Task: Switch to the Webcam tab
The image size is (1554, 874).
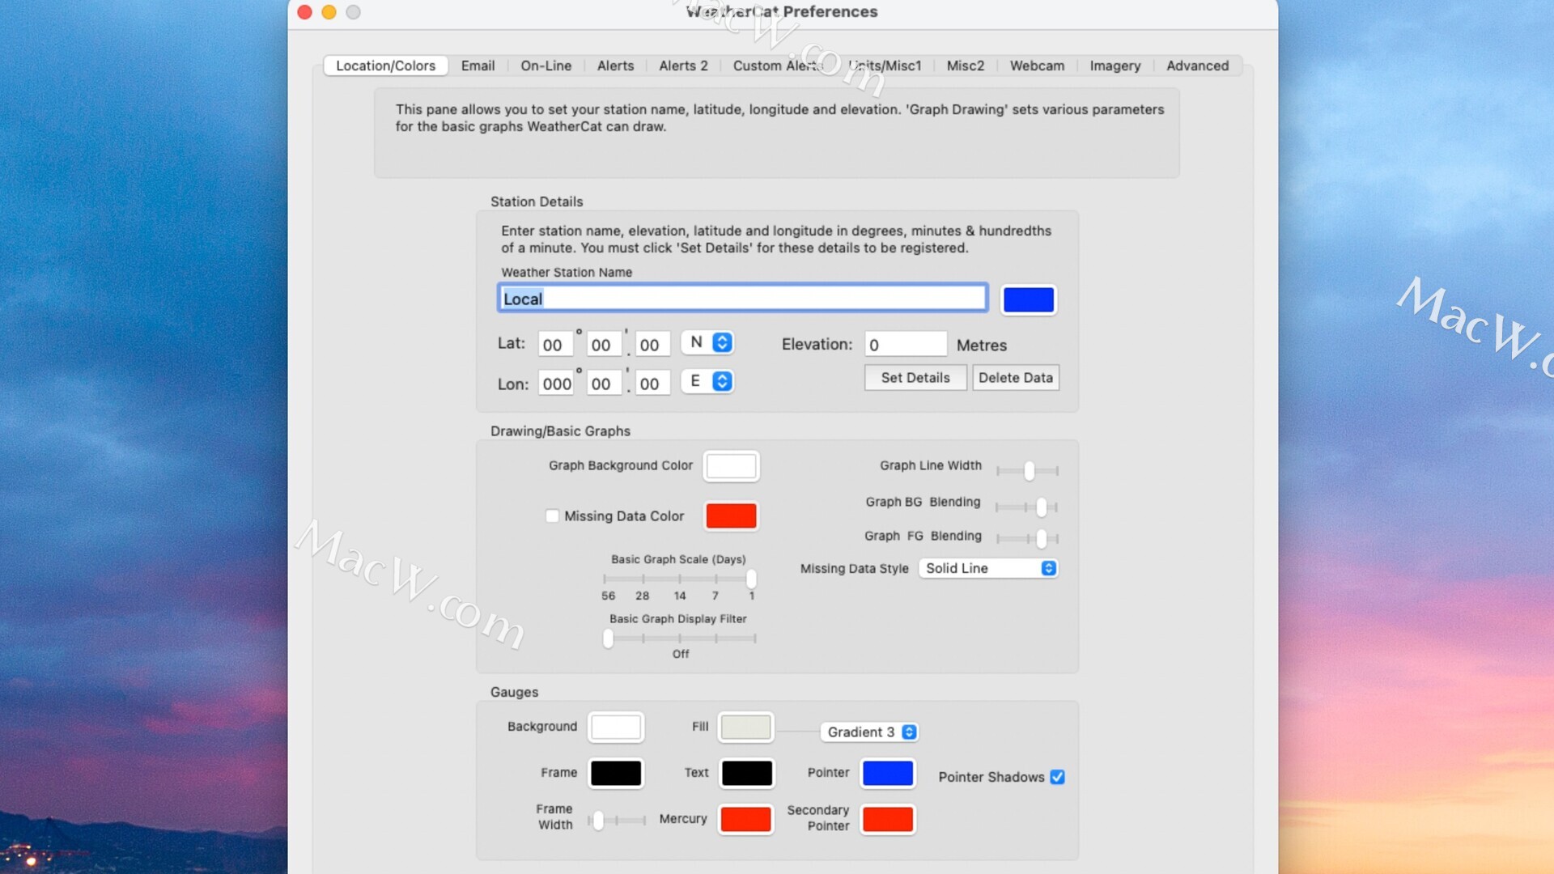Action: coord(1037,66)
